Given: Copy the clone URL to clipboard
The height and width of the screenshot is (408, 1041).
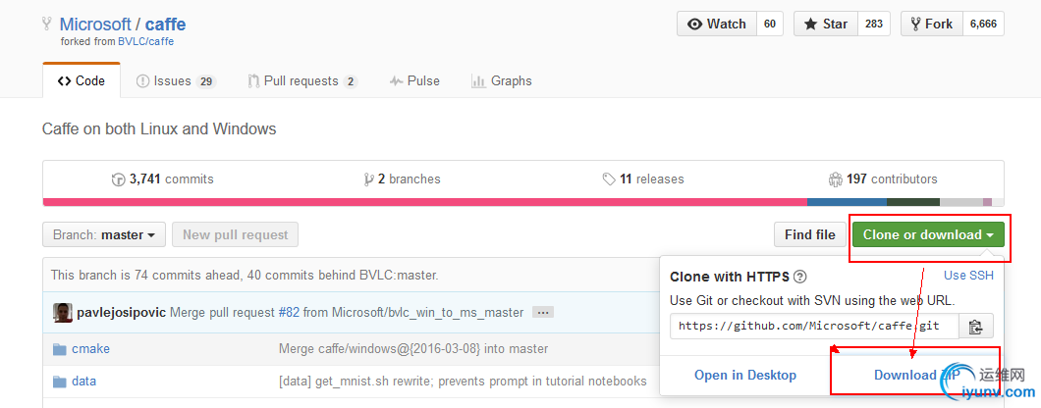Looking at the screenshot, I should (976, 327).
